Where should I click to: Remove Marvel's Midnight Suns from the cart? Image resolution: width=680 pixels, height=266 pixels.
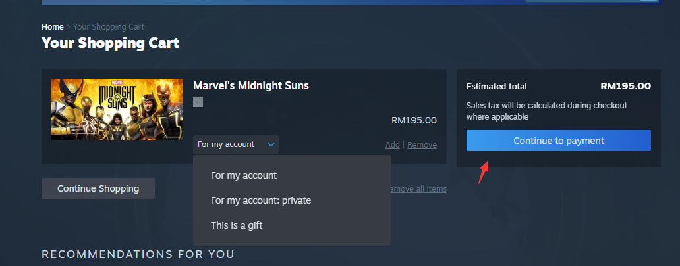point(422,145)
